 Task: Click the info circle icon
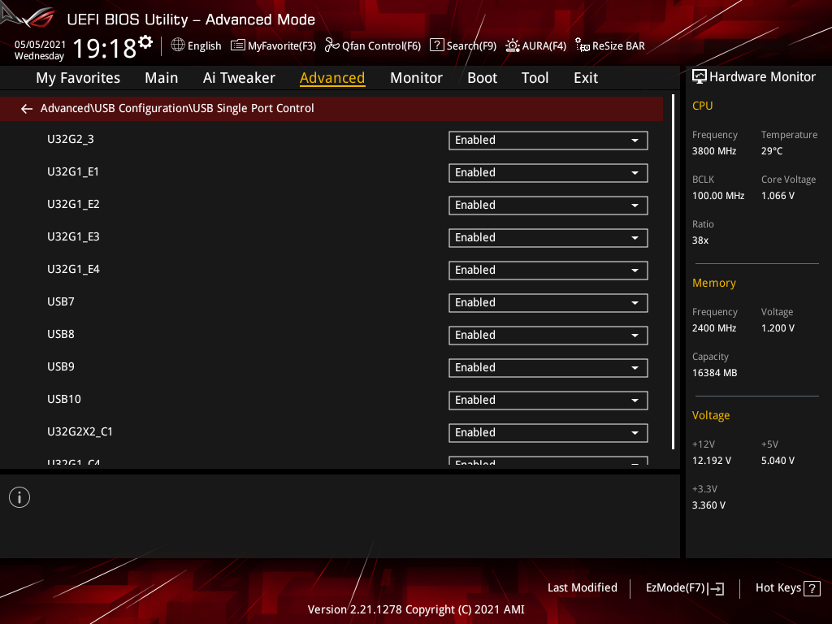coord(19,497)
